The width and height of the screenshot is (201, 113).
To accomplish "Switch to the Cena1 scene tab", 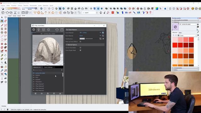I will tap(10, 16).
